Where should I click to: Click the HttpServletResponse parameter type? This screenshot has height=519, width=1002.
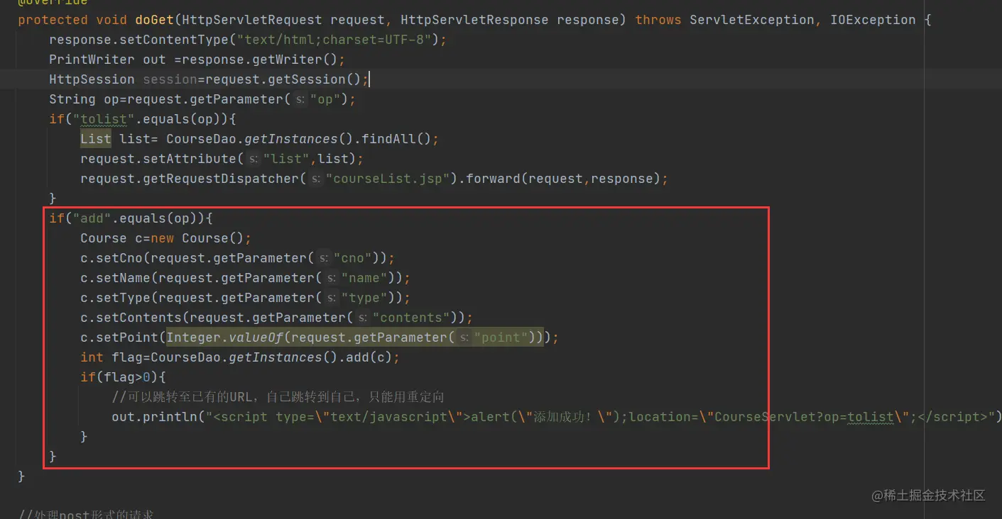click(474, 20)
